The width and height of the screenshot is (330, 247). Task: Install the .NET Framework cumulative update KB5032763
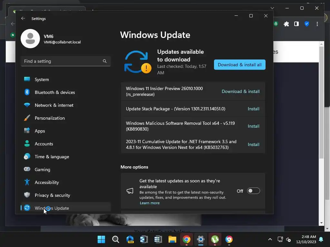coord(253,144)
